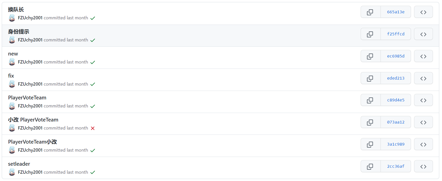Show failed check details for 小改 PlayerVoteTeam commit

93,128
